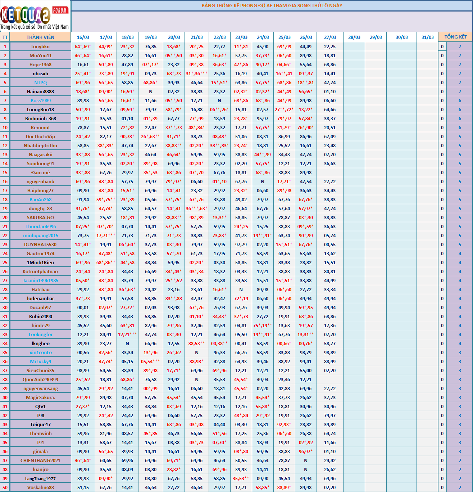Open the Lookingfor member entry
The width and height of the screenshot is (473, 492).
40,334
